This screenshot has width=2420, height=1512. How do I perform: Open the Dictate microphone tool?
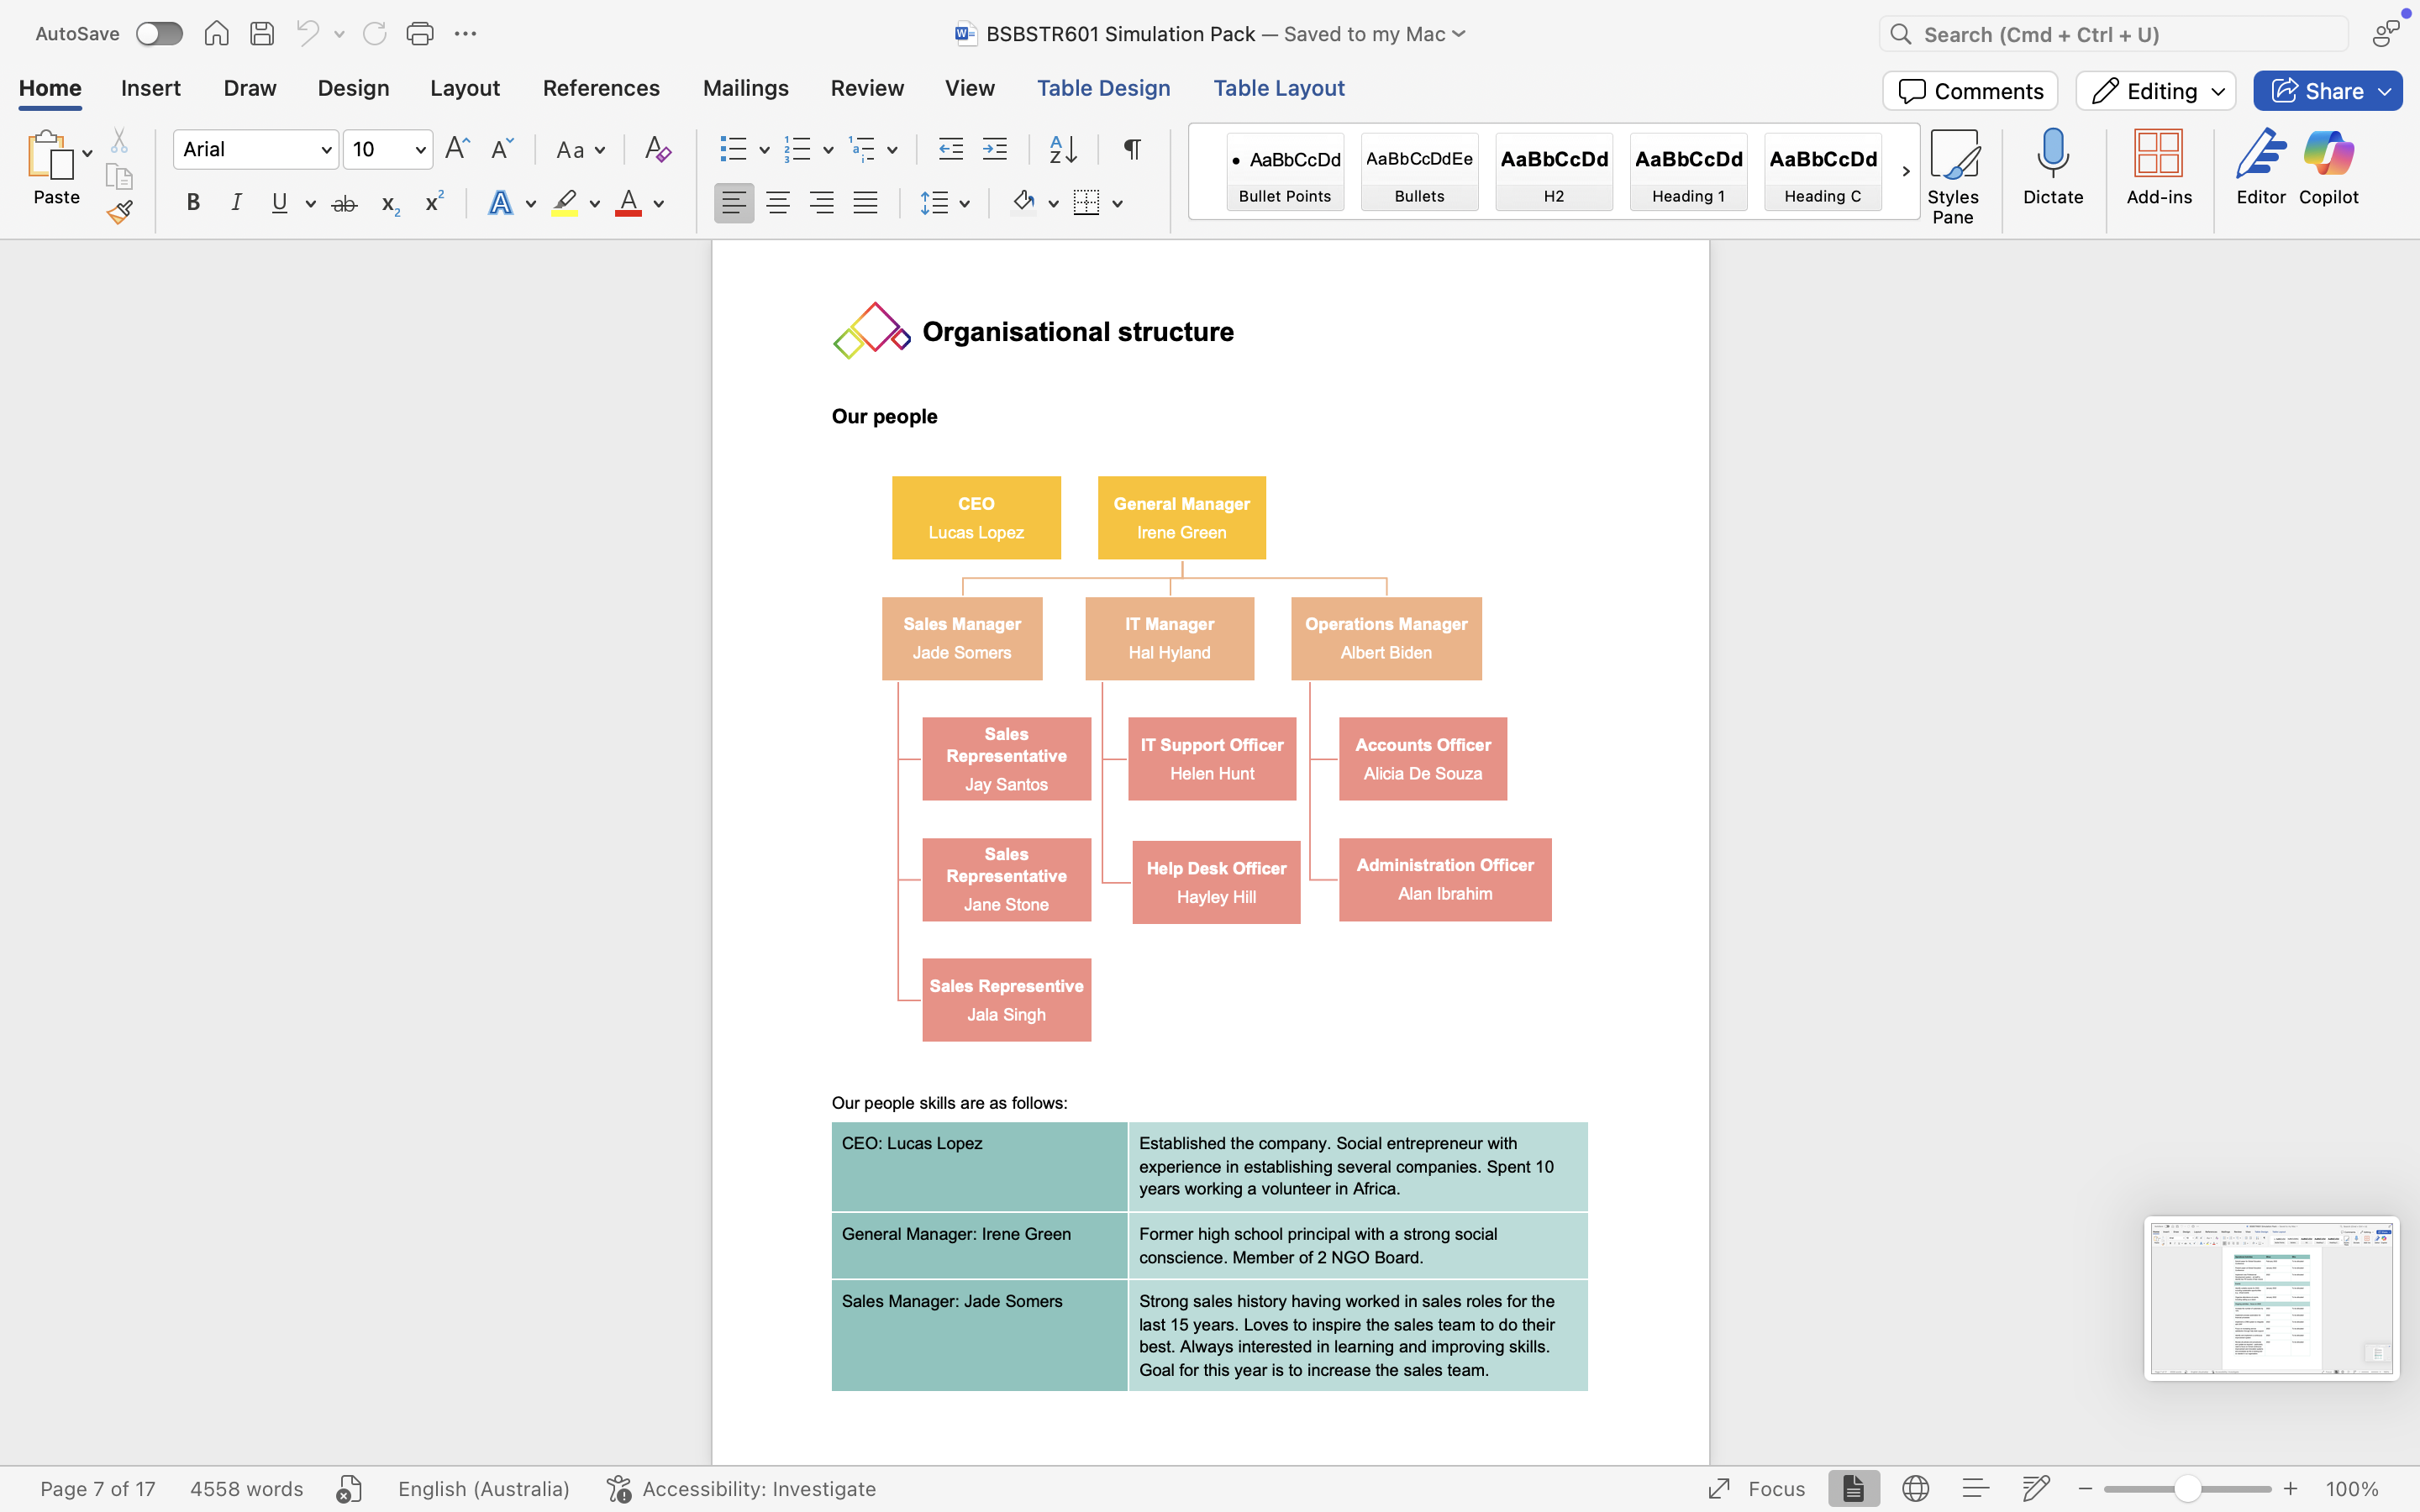[2052, 167]
